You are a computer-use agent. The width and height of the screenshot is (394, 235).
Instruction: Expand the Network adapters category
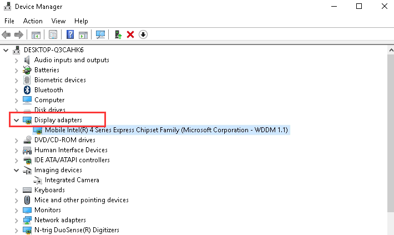click(x=16, y=220)
